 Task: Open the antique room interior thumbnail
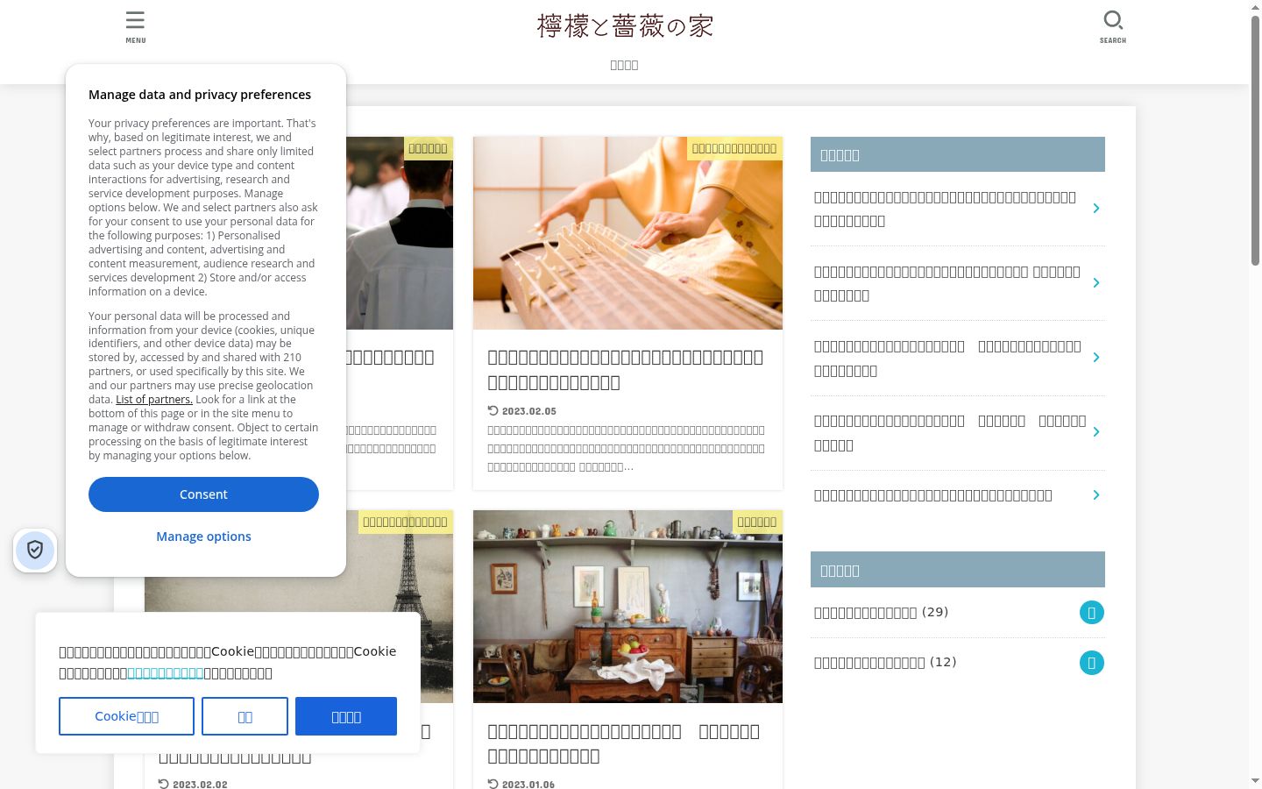627,607
